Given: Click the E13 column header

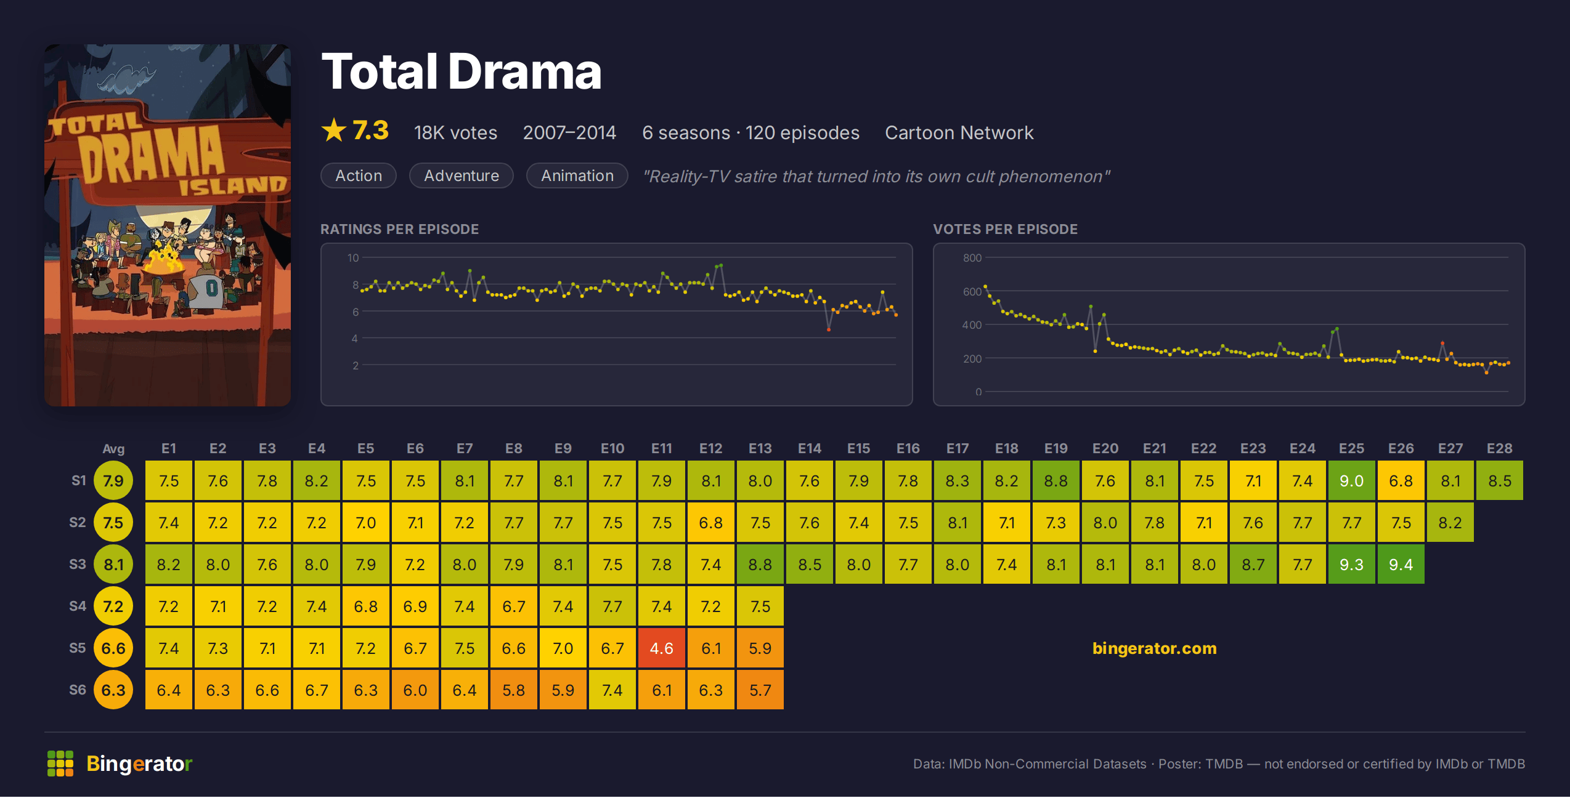Looking at the screenshot, I should (760, 448).
